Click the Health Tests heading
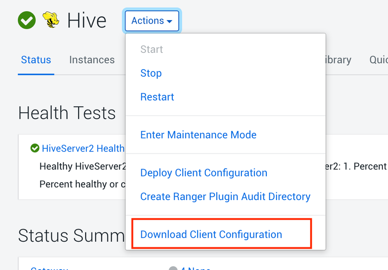 (67, 113)
